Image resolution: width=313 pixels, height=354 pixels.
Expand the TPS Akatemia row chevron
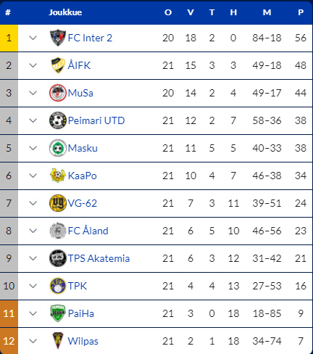point(33,258)
